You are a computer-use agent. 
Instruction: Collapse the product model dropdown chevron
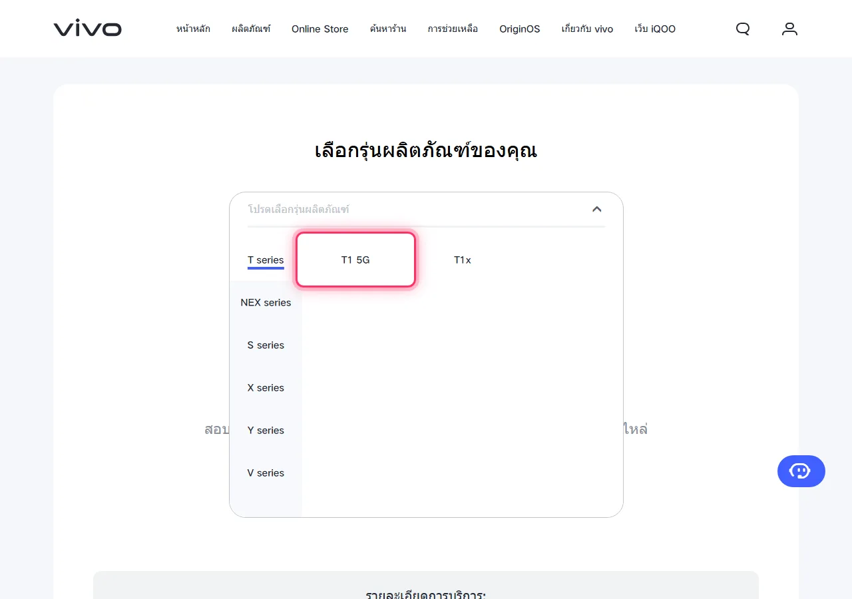pos(596,209)
